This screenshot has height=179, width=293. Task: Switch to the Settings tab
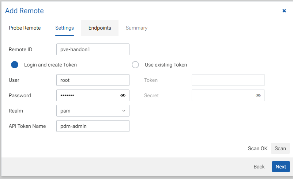pos(64,28)
